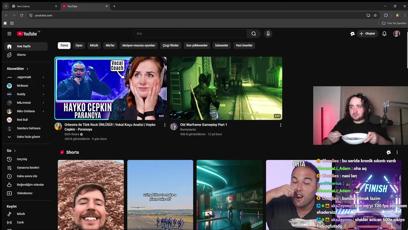408x230 pixels.
Task: Select the Müzik filter chip
Action: point(94,45)
